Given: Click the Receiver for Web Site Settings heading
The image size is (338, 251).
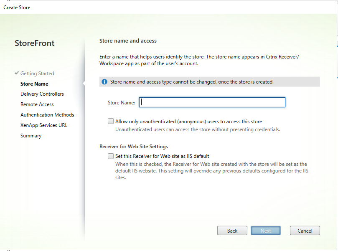Looking at the screenshot, I should [134, 147].
